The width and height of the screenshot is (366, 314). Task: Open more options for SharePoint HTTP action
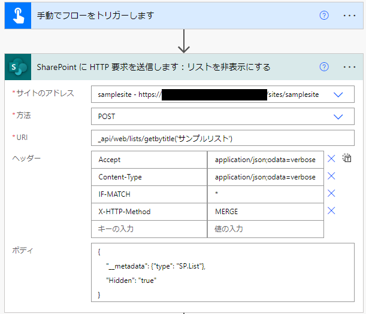pyautogui.click(x=349, y=67)
